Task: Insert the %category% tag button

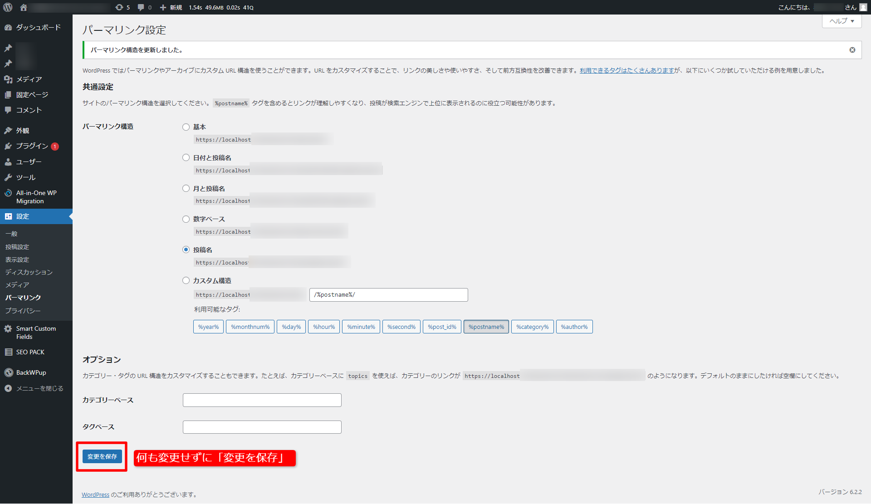Action: (532, 327)
